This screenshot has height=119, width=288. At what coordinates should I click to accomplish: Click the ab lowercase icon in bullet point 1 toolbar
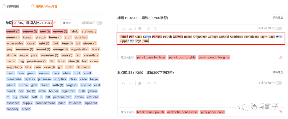(x=131, y=83)
